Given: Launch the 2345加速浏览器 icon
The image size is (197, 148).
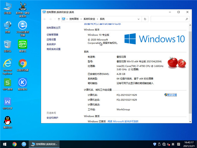Looking at the screenshot, I should click(22, 29).
